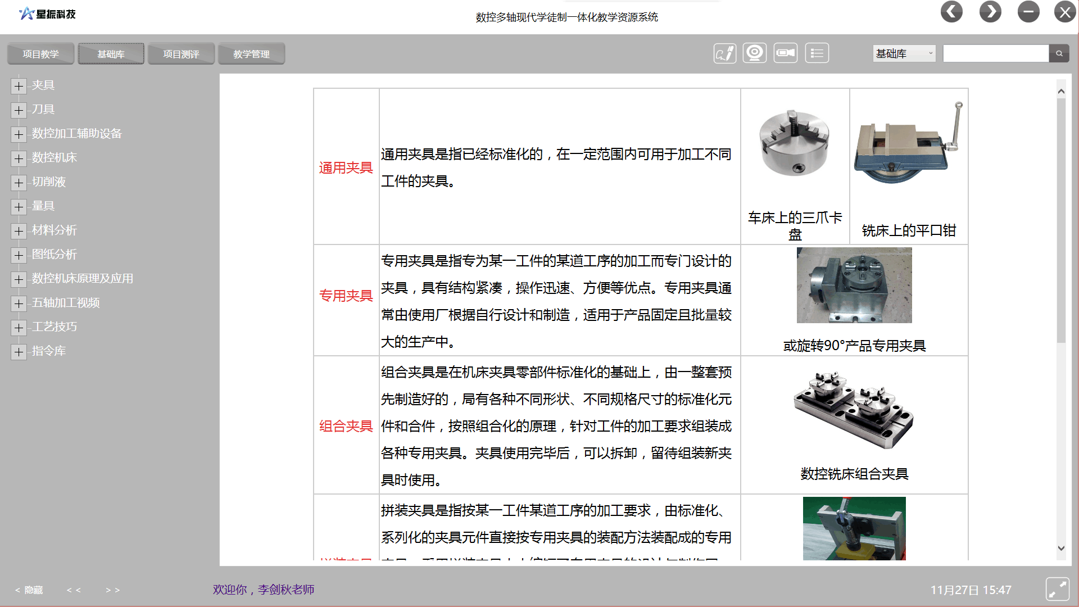This screenshot has width=1079, height=607.
Task: Switch to the 教学管理 tab
Action: tap(251, 54)
